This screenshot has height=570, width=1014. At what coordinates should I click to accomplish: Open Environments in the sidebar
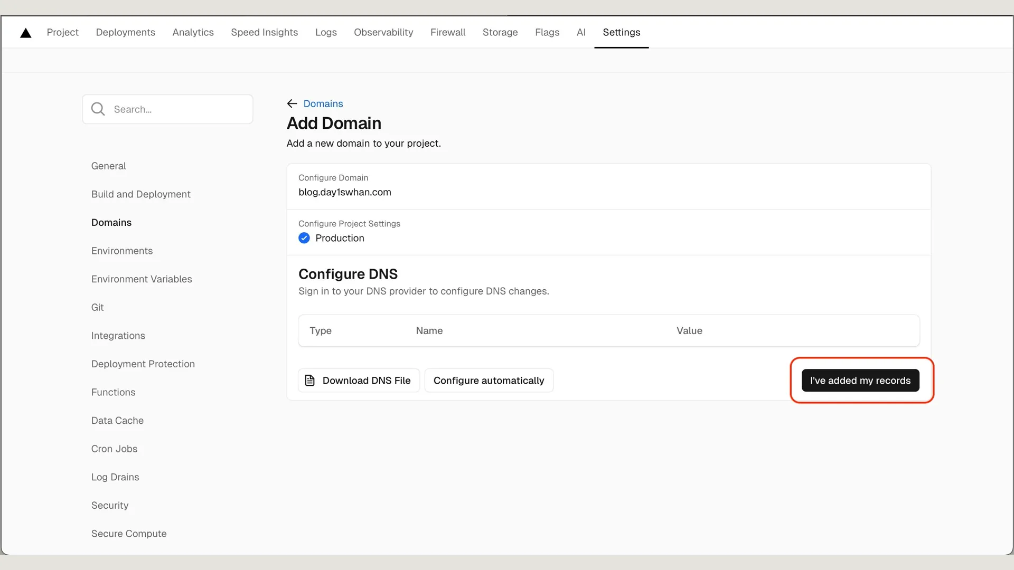(x=121, y=251)
